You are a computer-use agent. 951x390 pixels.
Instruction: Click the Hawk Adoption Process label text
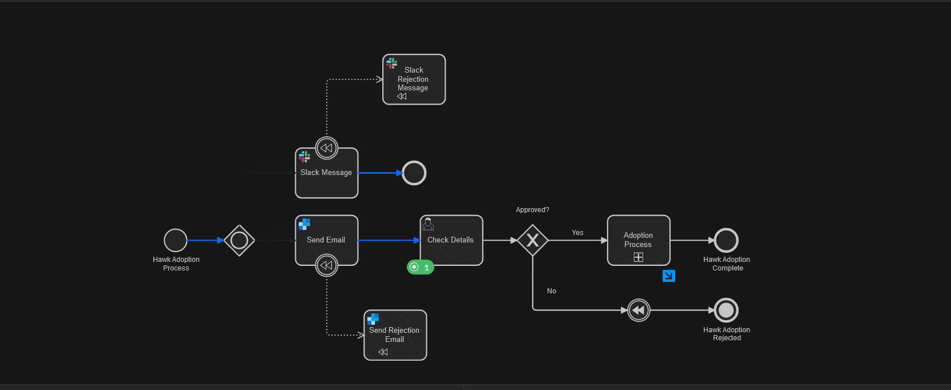(x=176, y=264)
